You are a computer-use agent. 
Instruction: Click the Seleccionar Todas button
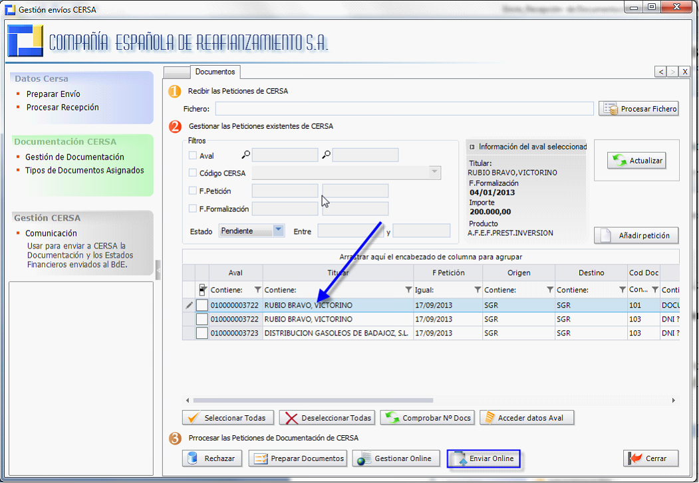(228, 418)
